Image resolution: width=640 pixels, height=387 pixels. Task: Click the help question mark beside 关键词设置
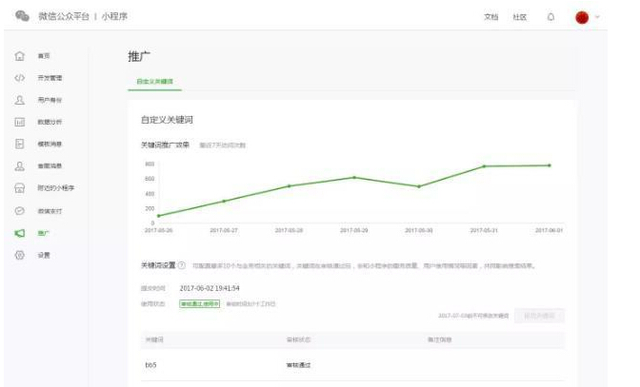point(182,265)
